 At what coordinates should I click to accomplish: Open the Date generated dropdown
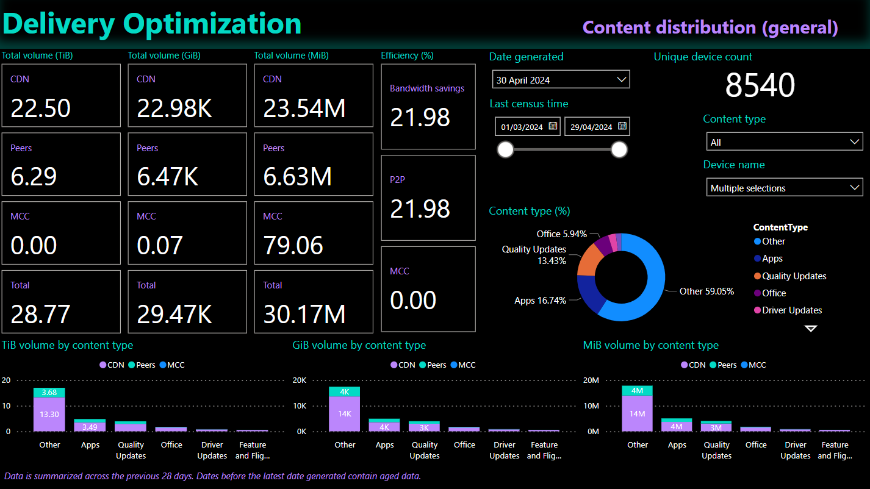coord(561,80)
